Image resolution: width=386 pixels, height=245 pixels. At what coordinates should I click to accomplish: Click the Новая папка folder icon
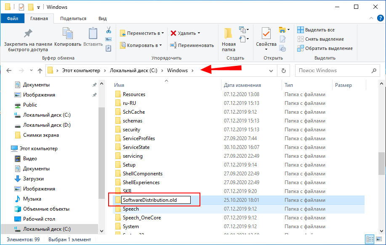228,34
